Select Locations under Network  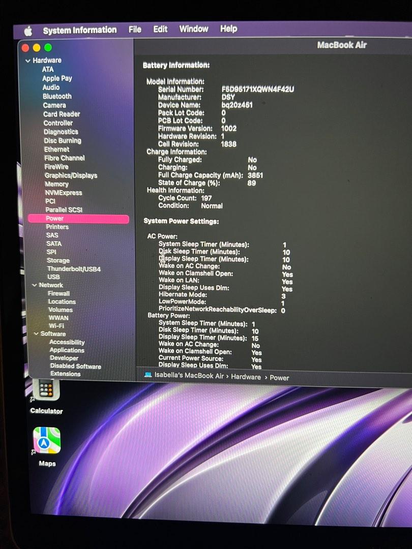62,302
